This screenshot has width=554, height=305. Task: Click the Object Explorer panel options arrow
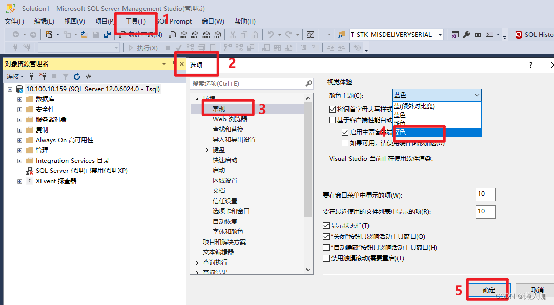[x=164, y=64]
